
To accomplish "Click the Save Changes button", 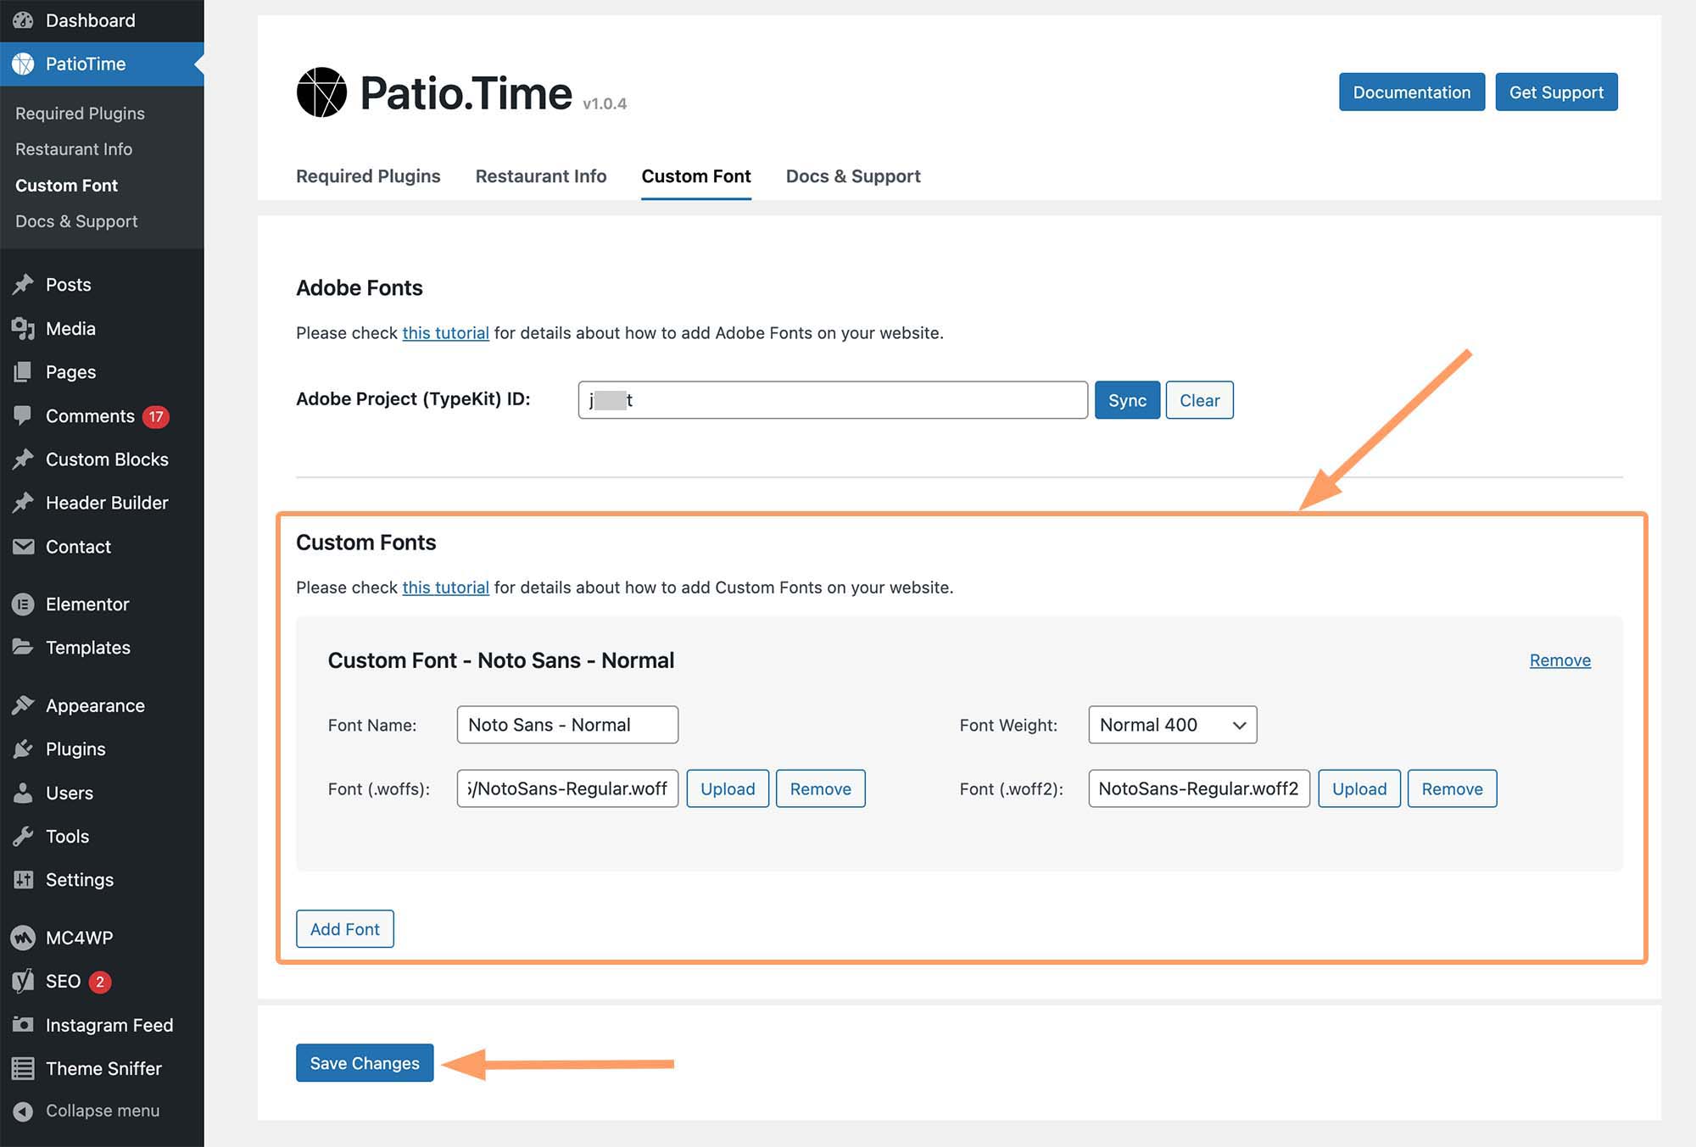I will (x=365, y=1062).
